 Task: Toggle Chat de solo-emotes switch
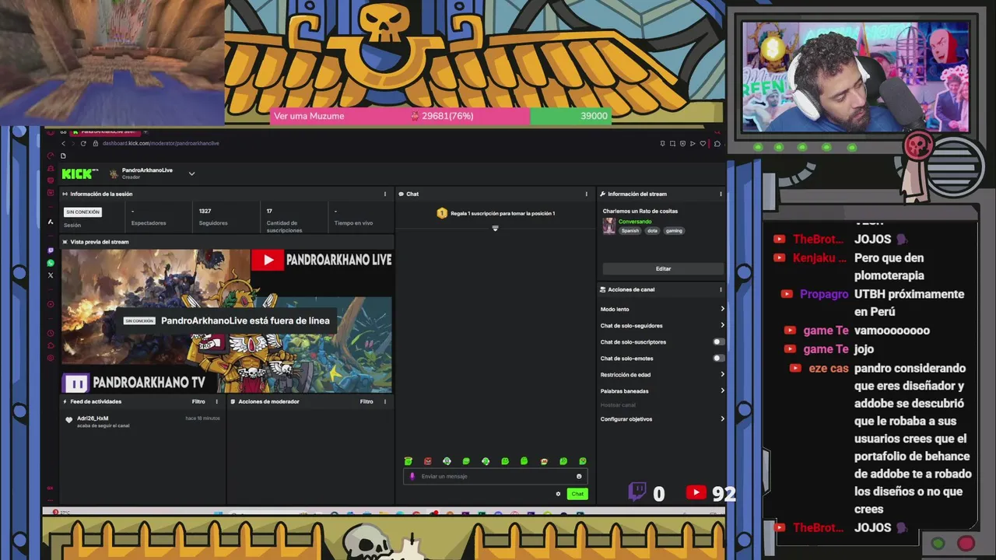[x=718, y=358]
